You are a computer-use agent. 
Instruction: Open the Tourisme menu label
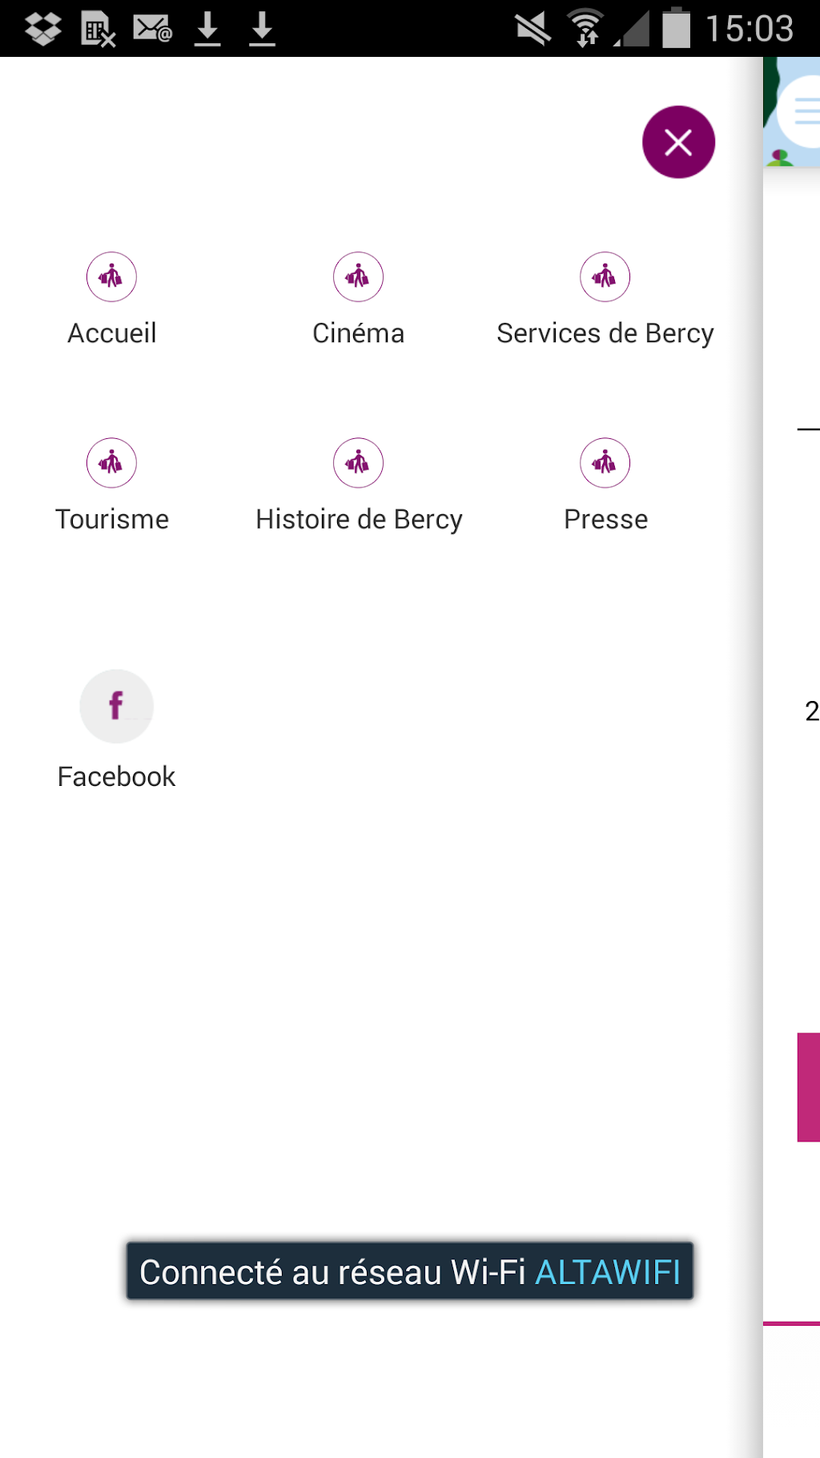pos(112,519)
